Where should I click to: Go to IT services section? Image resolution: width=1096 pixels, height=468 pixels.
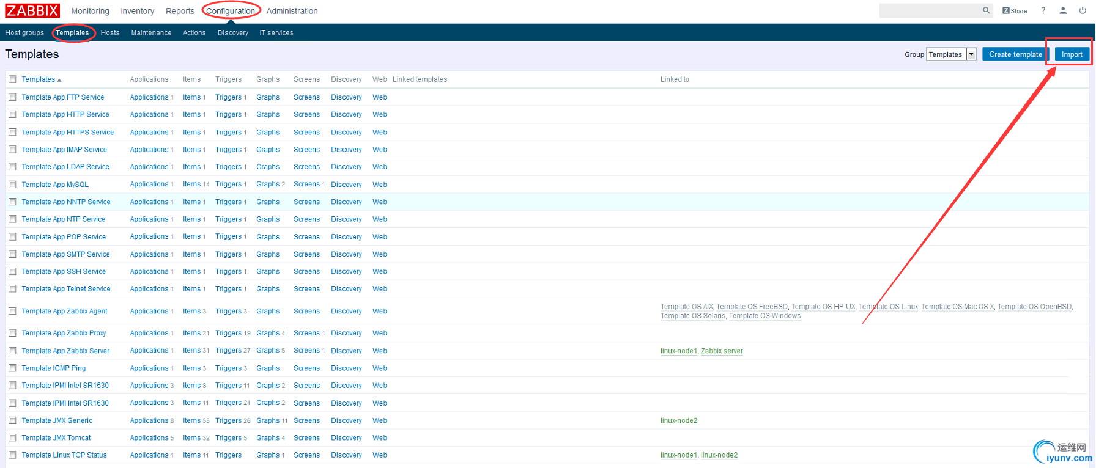click(276, 33)
